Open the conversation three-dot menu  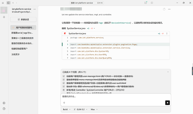click(x=169, y=9)
